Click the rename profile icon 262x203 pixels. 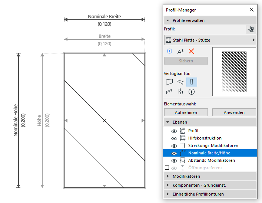tap(180, 51)
